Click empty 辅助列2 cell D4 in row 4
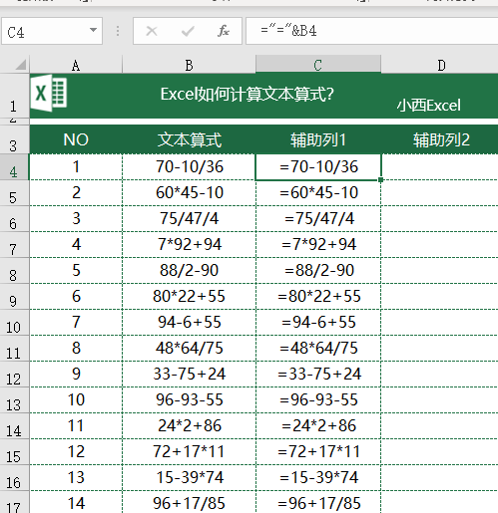Screen dimensions: 498x513 [x=440, y=167]
